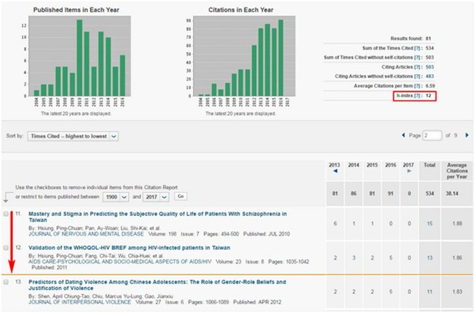This screenshot has height=313, width=475.
Task: Open end year 2017 dropdown
Action: pyautogui.click(x=164, y=196)
